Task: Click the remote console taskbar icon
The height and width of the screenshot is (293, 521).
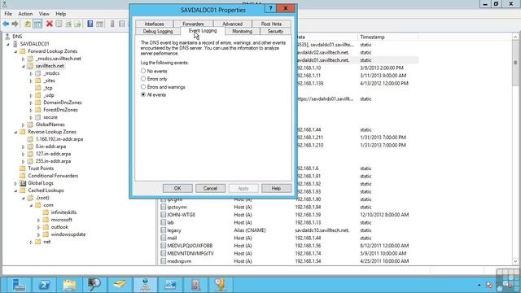Action: [170, 285]
